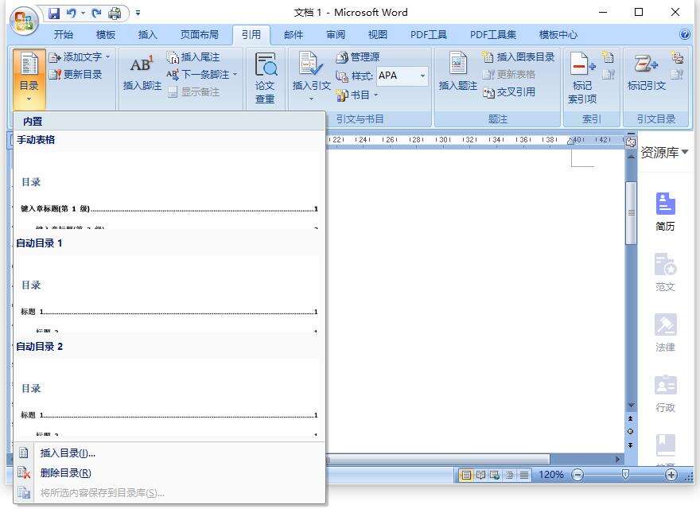The height and width of the screenshot is (509, 700).
Task: Go to next page double-arrow button
Action: coord(631,445)
